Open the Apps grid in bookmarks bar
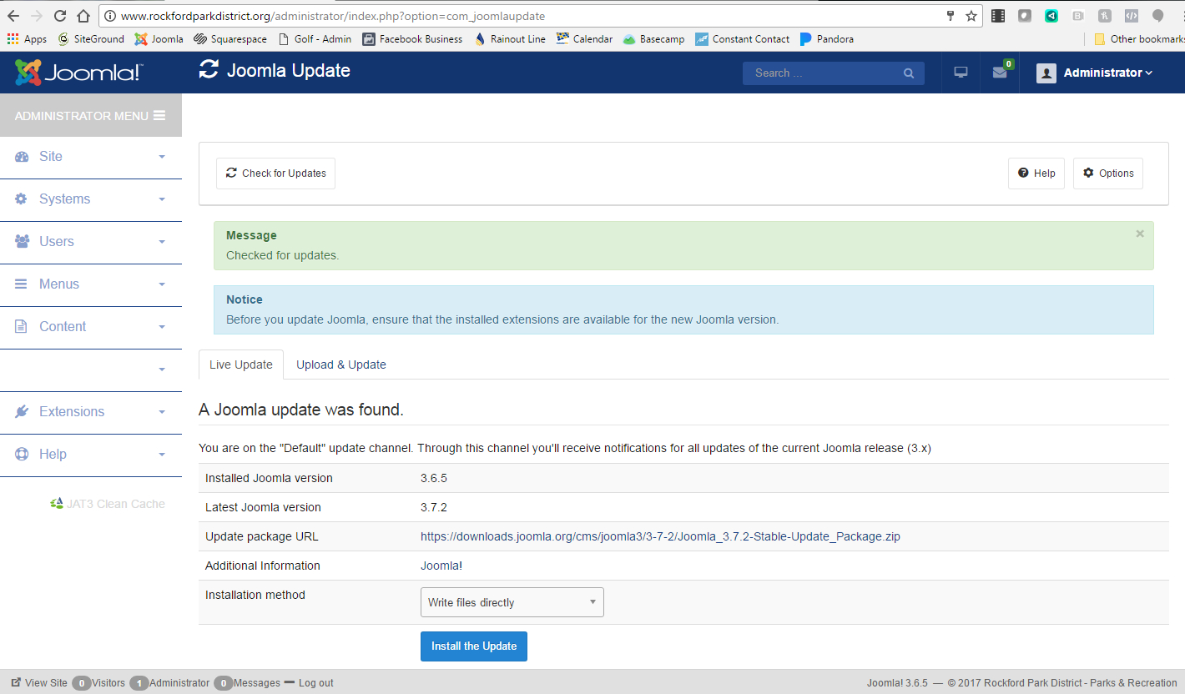This screenshot has height=694, width=1185. pos(27,39)
